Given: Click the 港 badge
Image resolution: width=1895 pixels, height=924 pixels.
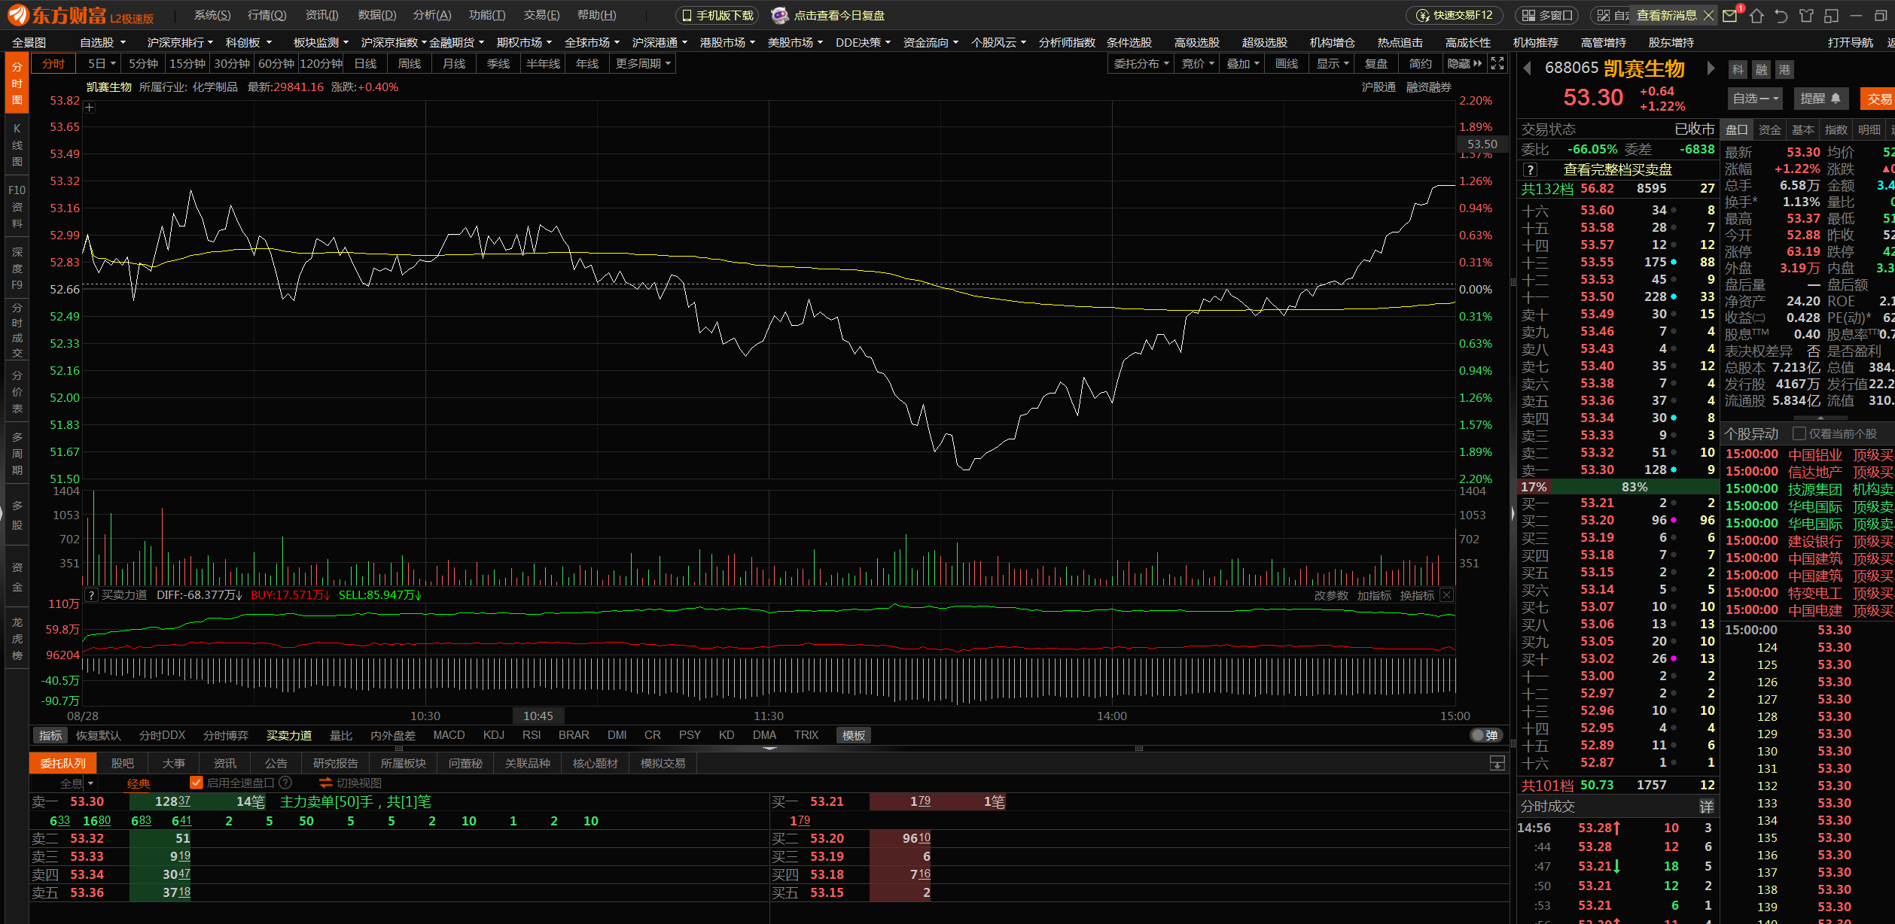Looking at the screenshot, I should [x=1784, y=70].
